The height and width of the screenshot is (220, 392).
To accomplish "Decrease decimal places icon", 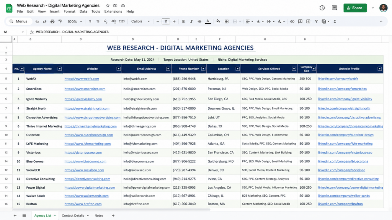I will pyautogui.click(x=106, y=21).
